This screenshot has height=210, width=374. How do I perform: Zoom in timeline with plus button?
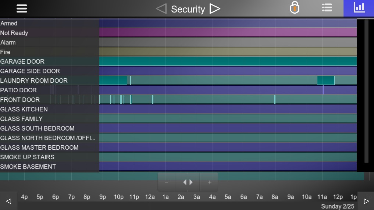[x=210, y=182]
